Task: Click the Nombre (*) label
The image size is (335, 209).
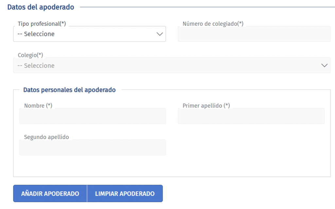Action: (38, 106)
